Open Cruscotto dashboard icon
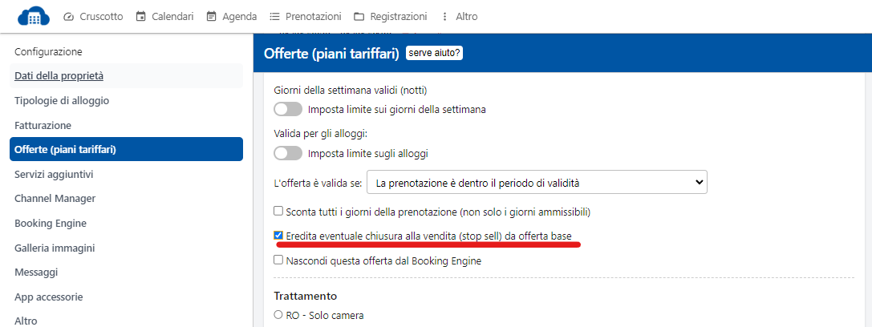 68,16
